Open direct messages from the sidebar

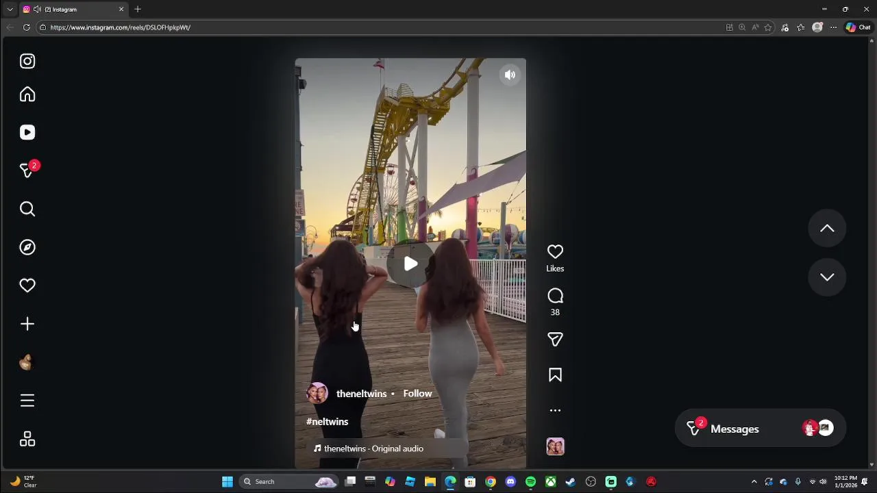pos(27,170)
